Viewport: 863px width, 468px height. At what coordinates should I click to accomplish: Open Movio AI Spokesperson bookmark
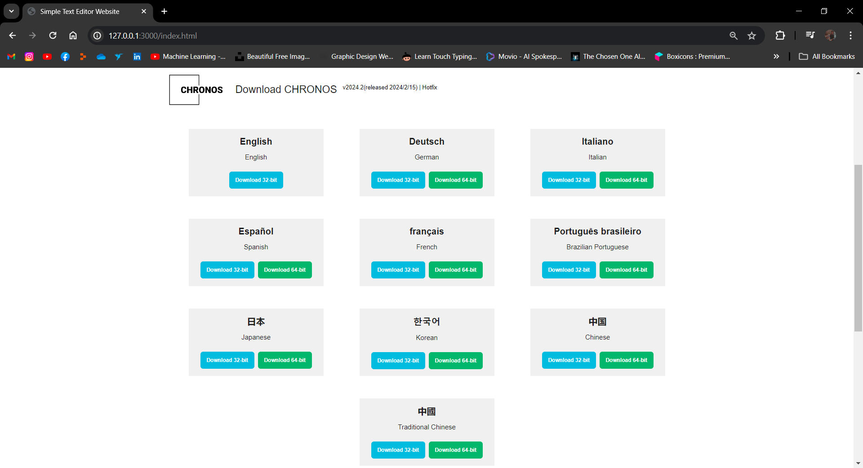pos(524,57)
